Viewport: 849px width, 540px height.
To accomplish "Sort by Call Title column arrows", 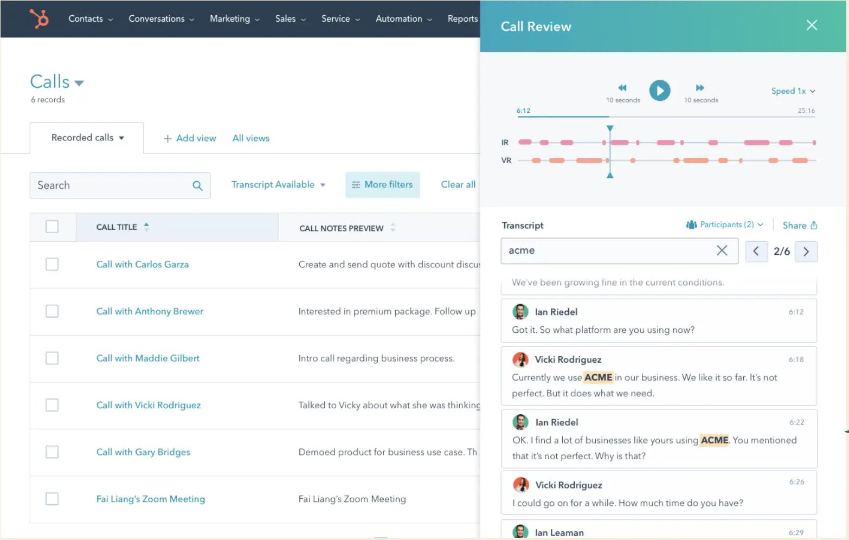I will tap(146, 227).
